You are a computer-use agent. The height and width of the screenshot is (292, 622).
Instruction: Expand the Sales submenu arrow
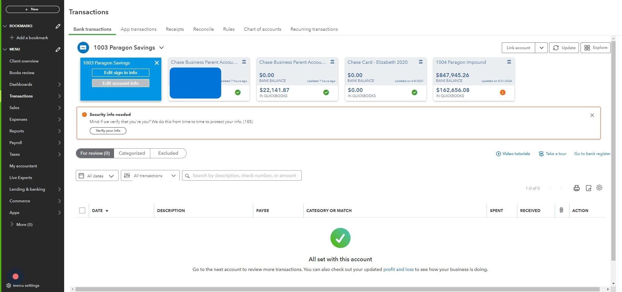(59, 108)
